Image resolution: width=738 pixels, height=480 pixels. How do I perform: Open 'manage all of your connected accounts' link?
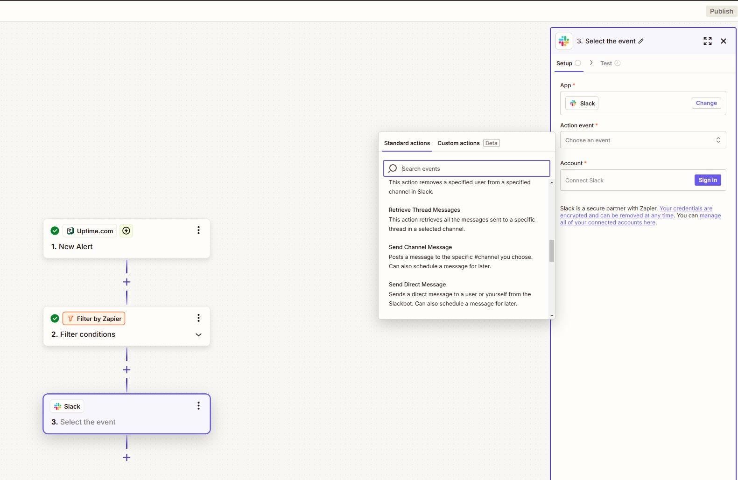tap(640, 219)
